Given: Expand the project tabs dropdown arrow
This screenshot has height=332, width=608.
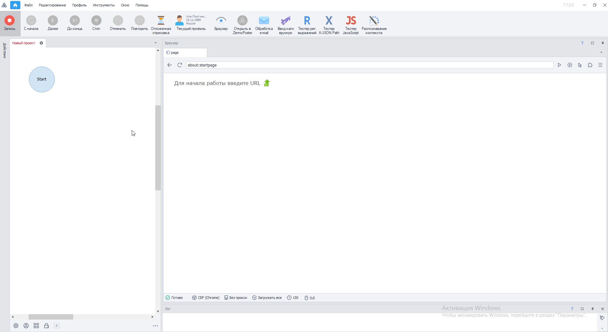Looking at the screenshot, I should click(155, 43).
